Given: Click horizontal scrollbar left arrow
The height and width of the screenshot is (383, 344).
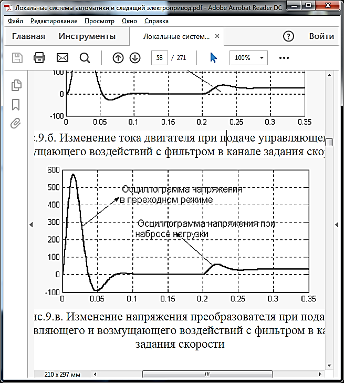Looking at the screenshot, I should coord(95,374).
